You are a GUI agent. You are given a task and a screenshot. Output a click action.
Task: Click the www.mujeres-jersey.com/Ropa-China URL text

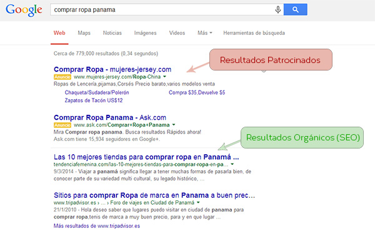tap(117, 77)
